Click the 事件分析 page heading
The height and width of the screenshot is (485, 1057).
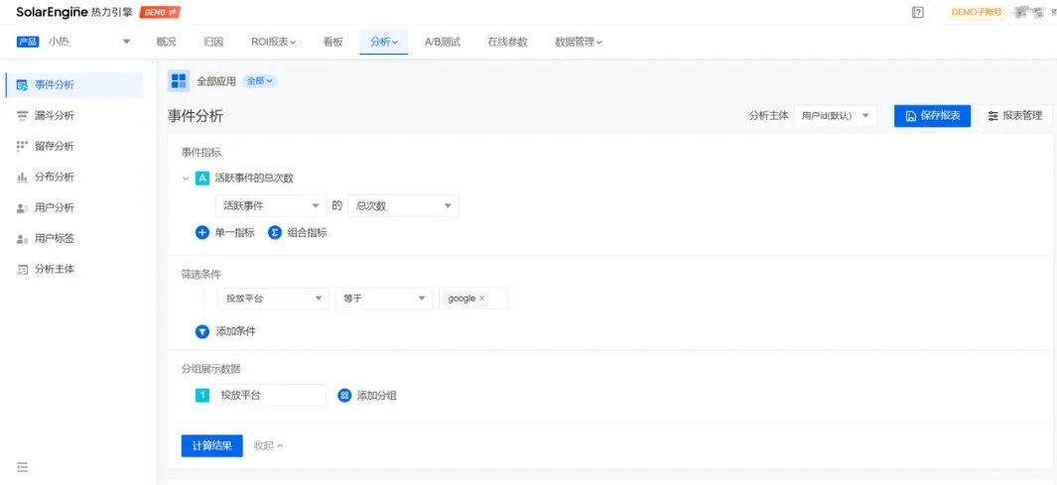click(196, 116)
